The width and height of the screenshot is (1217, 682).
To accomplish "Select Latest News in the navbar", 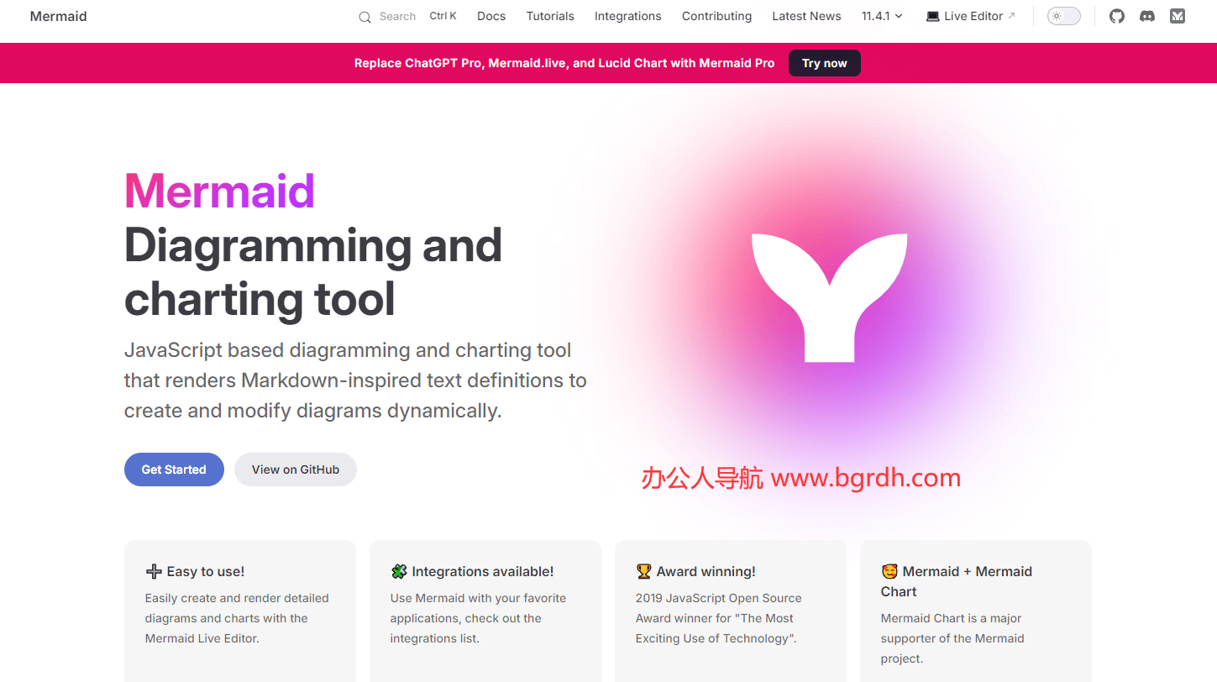I will (806, 16).
